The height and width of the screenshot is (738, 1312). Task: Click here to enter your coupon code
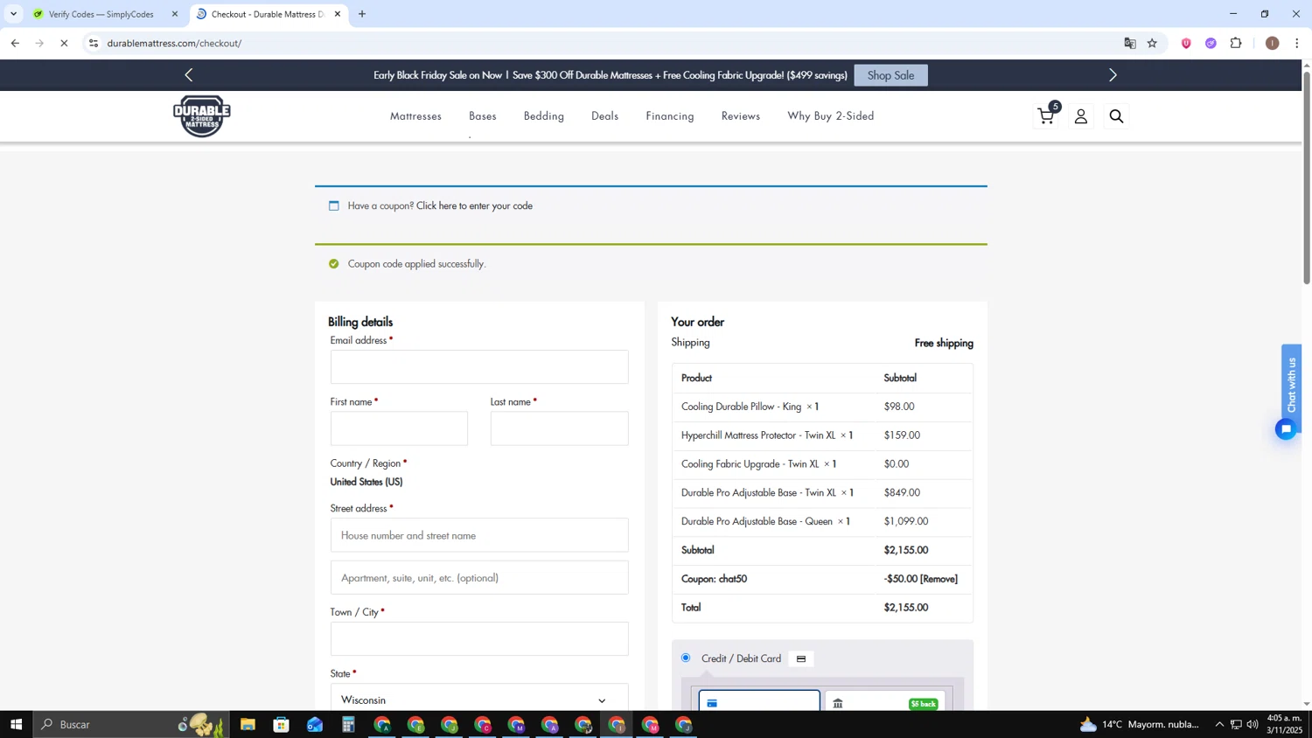click(x=474, y=205)
